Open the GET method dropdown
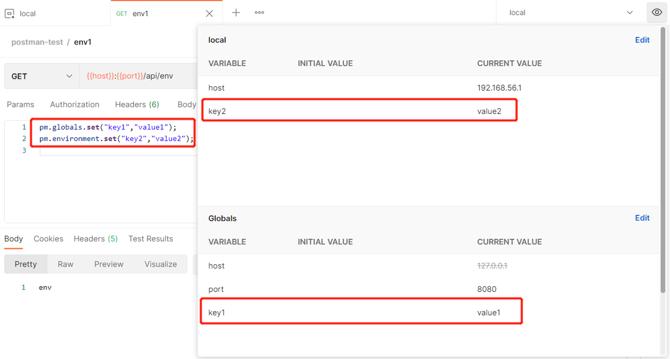The height and width of the screenshot is (359, 670). click(x=42, y=76)
